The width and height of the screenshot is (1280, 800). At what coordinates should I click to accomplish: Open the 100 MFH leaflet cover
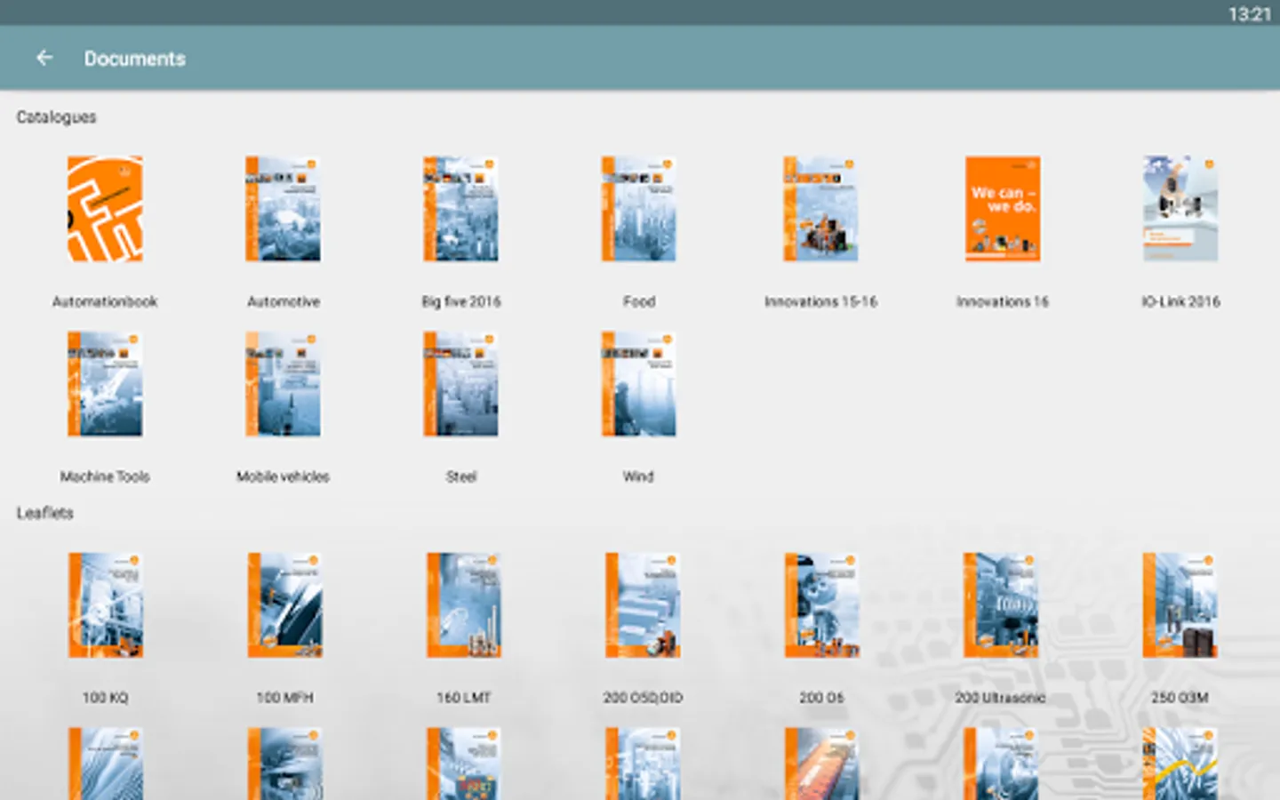[x=284, y=605]
